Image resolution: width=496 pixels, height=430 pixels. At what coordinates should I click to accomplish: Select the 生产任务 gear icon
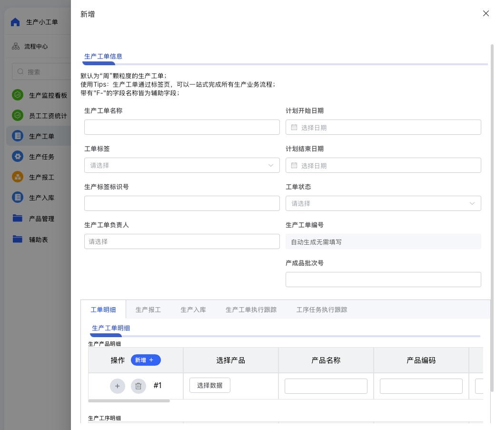(18, 157)
